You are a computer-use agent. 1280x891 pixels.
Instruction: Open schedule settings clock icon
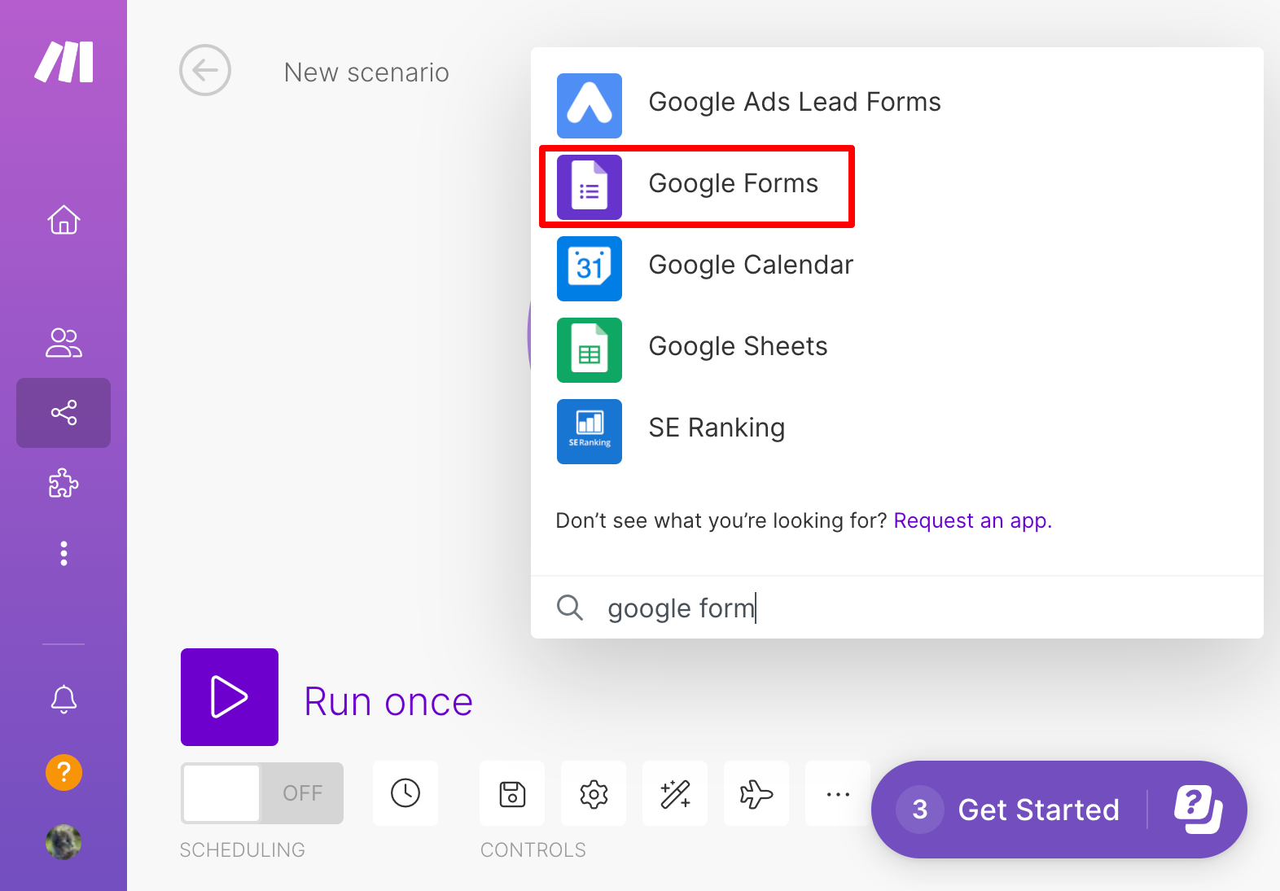tap(405, 793)
